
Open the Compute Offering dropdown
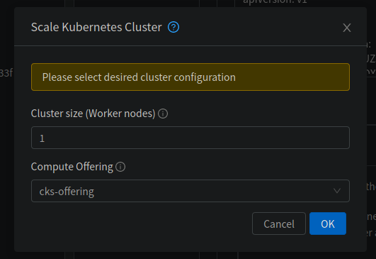click(190, 191)
